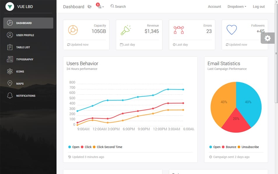The height and width of the screenshot is (174, 278).
Task: Toggle the Open series in Users Behavior legend
Action: click(x=74, y=147)
